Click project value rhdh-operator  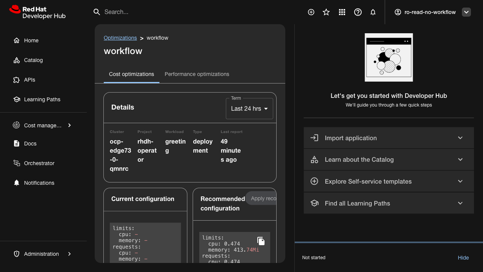tap(147, 150)
